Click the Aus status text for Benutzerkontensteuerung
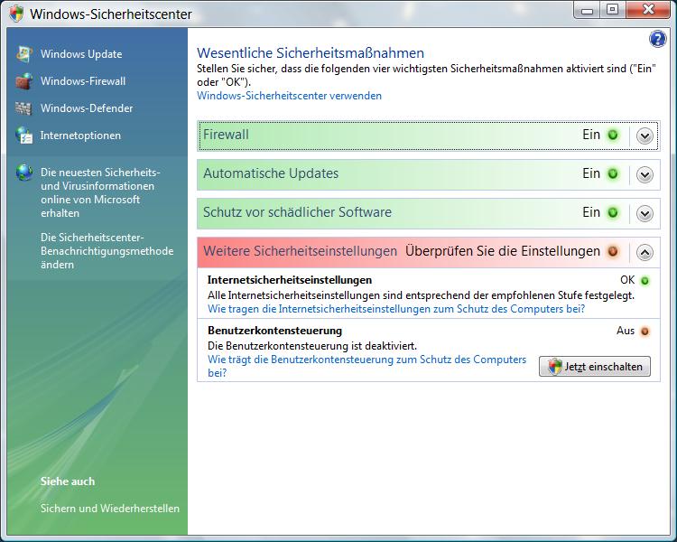 tap(626, 332)
